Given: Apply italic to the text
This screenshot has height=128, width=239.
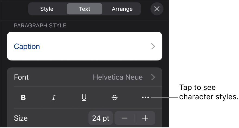Looking at the screenshot, I should (x=54, y=98).
